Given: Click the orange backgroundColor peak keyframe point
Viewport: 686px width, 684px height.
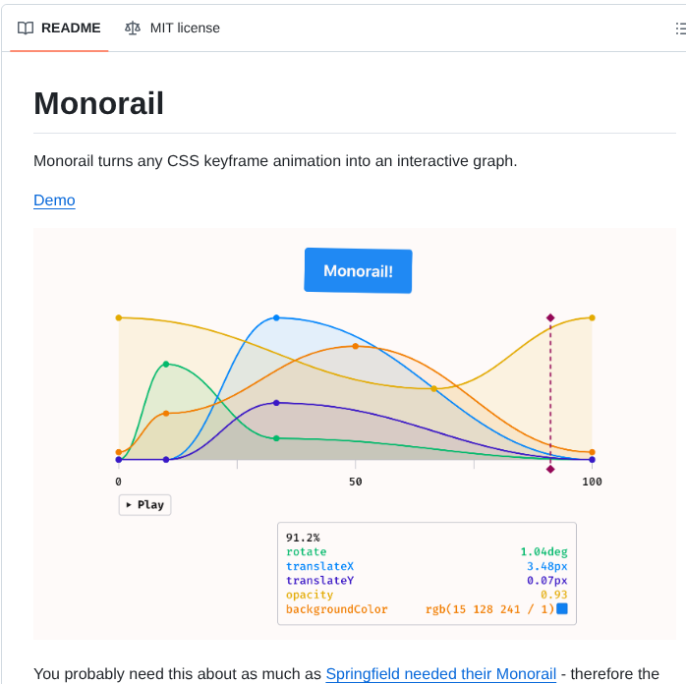Looking at the screenshot, I should point(355,346).
